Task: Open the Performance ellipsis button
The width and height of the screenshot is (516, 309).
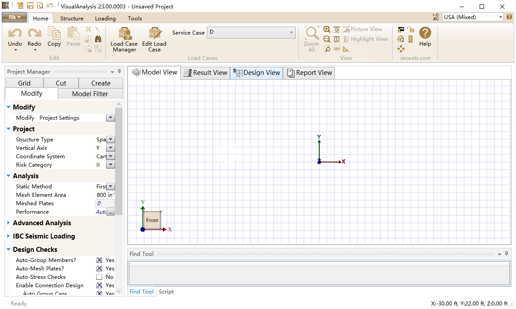Action: pos(111,212)
